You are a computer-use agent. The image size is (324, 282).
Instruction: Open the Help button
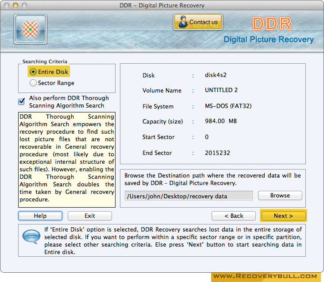coord(40,216)
